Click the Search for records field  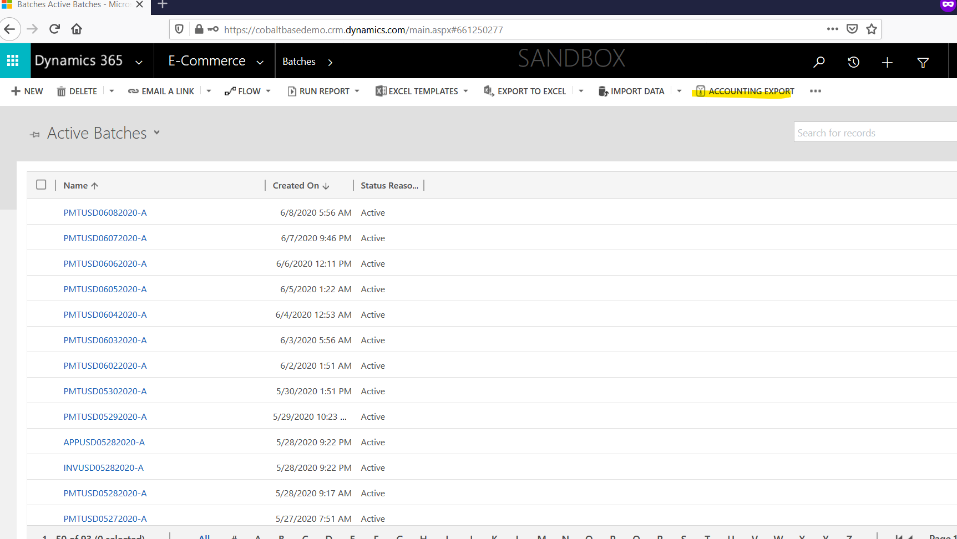pyautogui.click(x=875, y=132)
